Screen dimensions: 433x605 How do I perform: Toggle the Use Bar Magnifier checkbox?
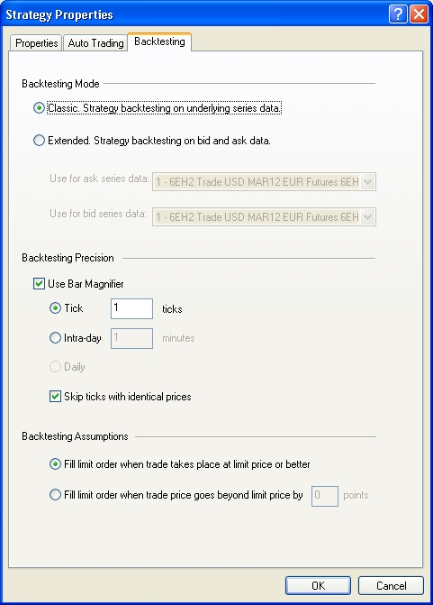(39, 284)
